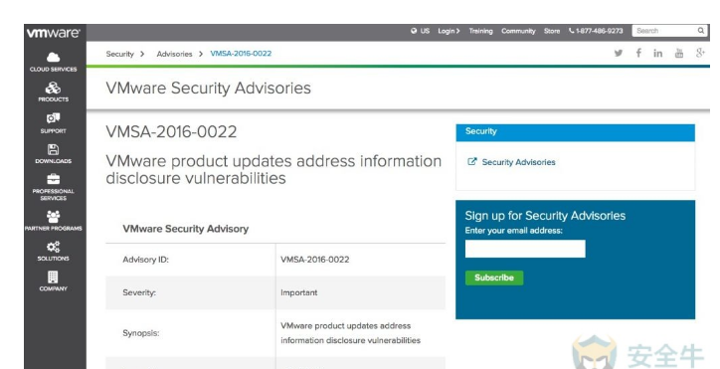Open the Facebook social icon
The width and height of the screenshot is (720, 369).
[638, 53]
